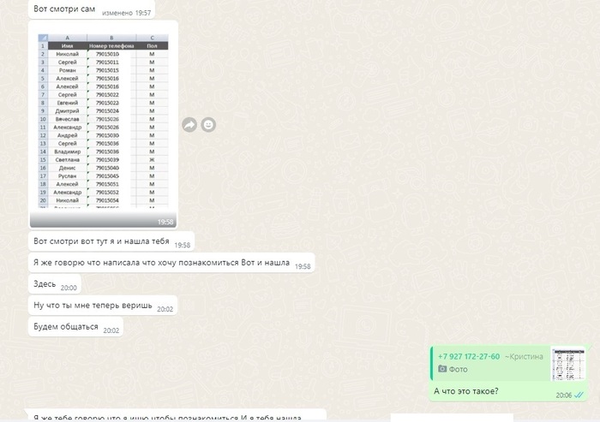Viewport: 600px width, 422px height.
Task: Click the 19:58 timestamp on the photo
Action: (165, 222)
